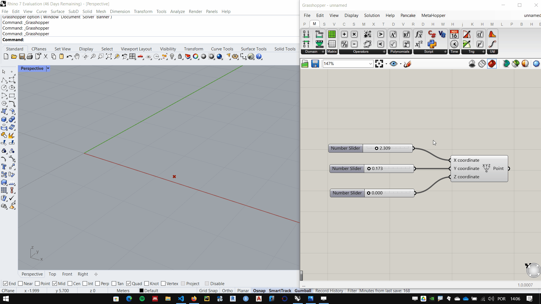Uncheck the Mid object snap

[55, 283]
